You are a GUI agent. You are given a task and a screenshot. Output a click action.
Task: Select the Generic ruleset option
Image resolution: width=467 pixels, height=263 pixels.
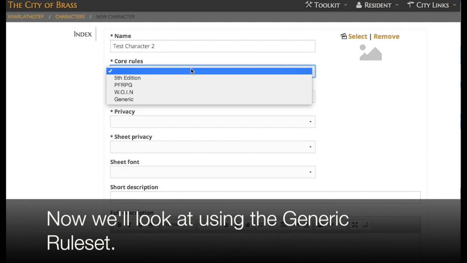[124, 99]
